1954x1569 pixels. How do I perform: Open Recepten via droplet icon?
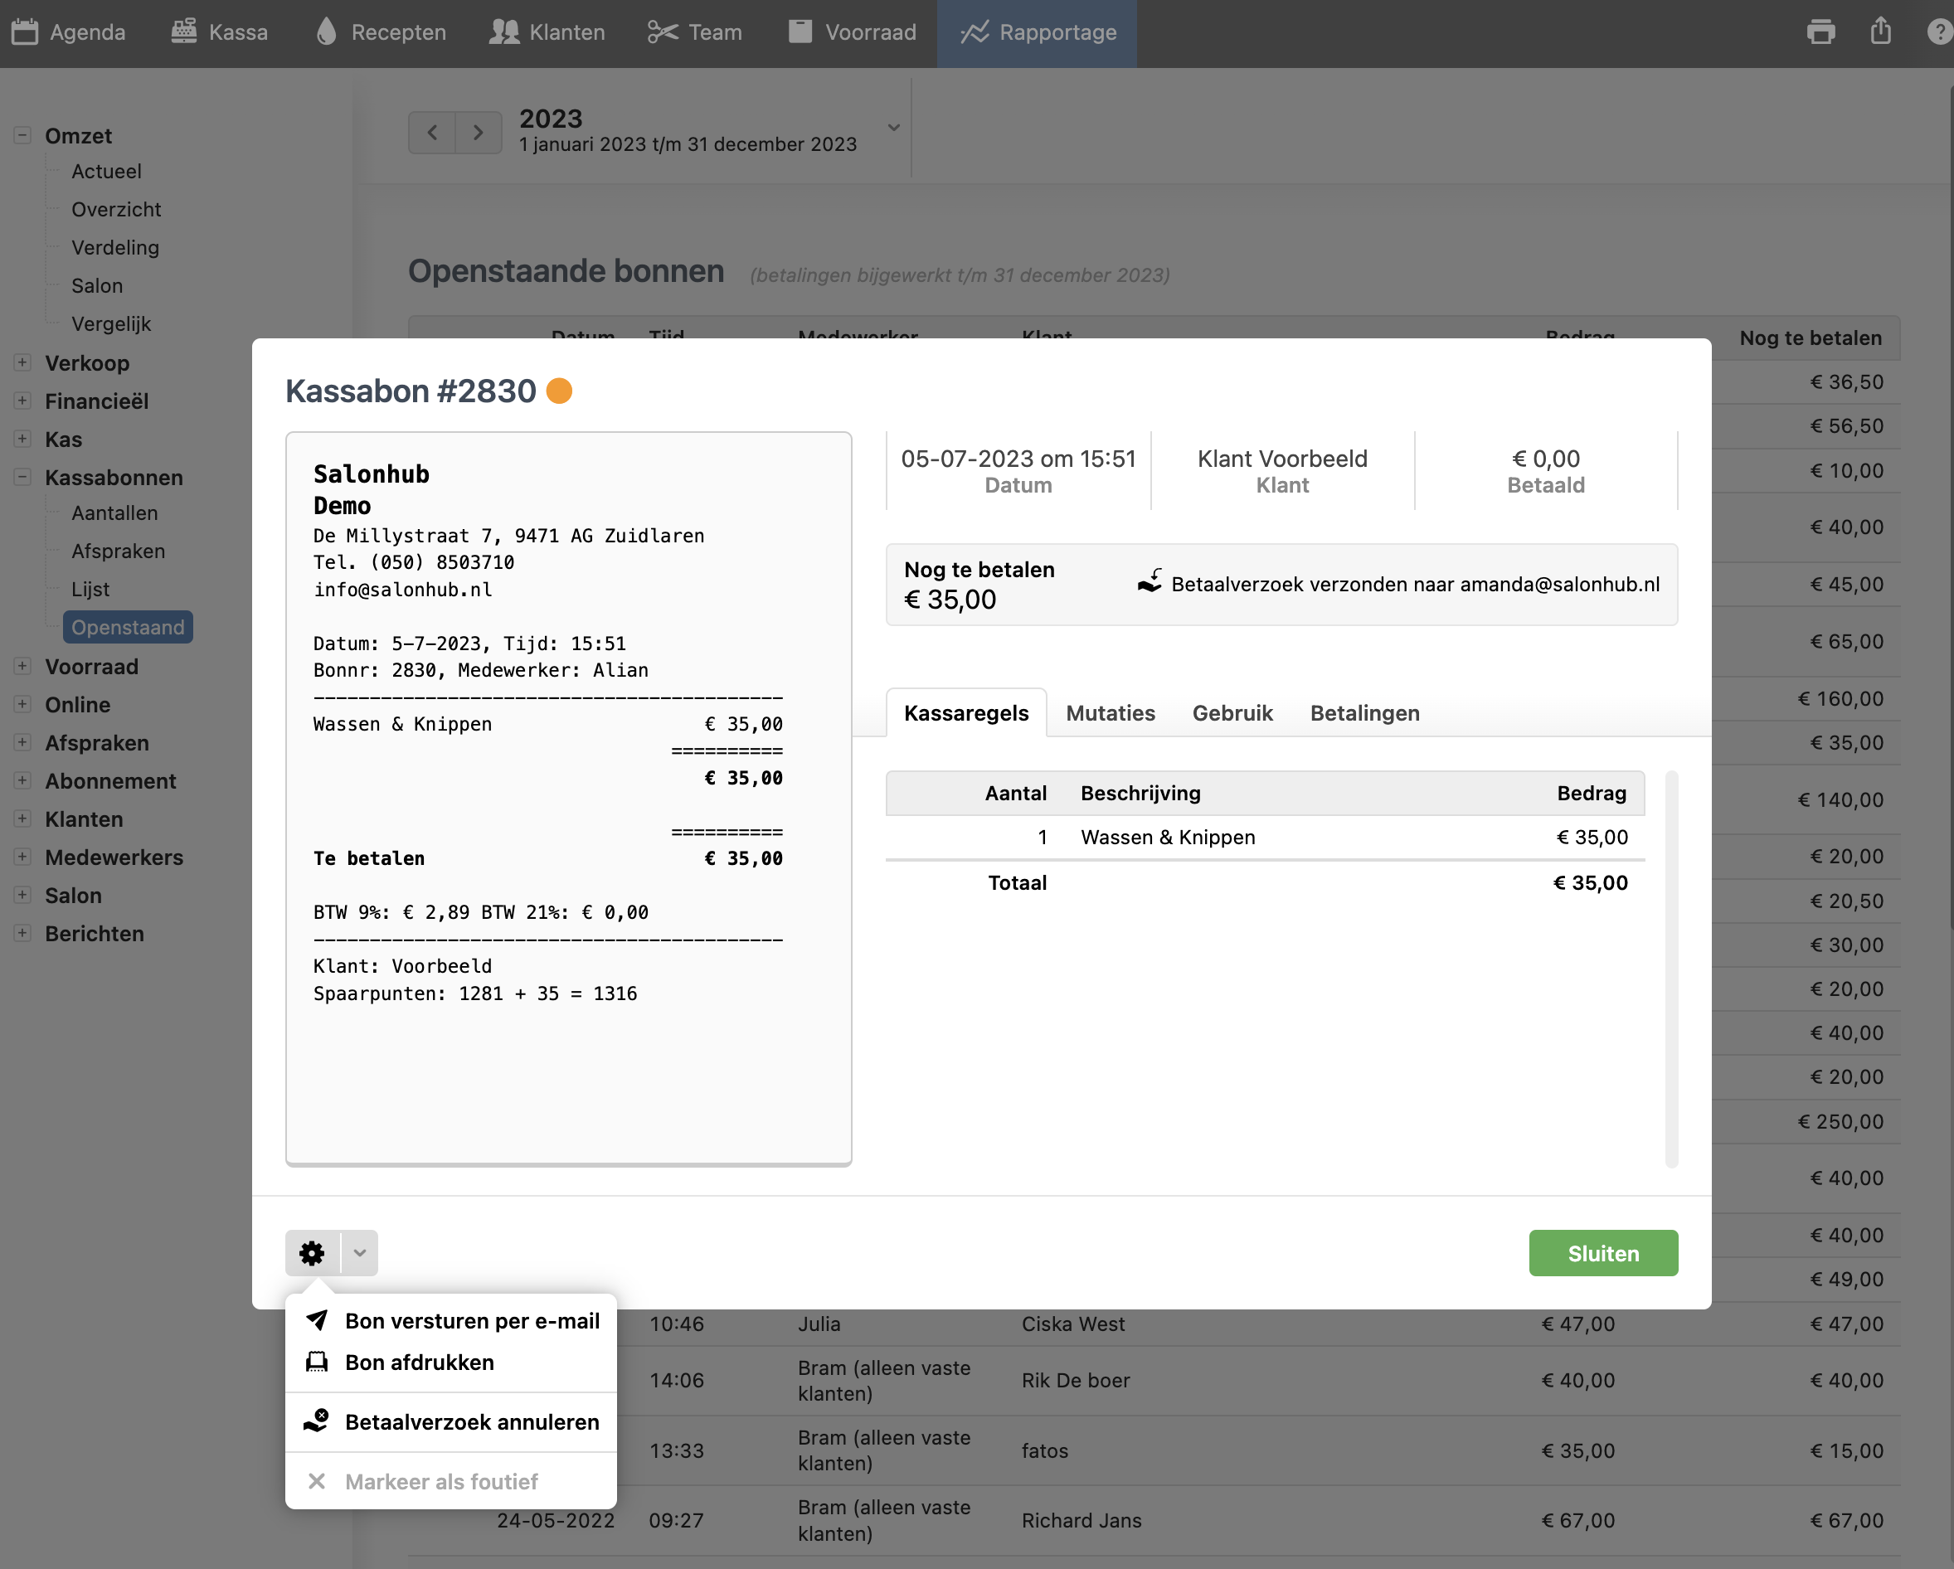pyautogui.click(x=327, y=32)
